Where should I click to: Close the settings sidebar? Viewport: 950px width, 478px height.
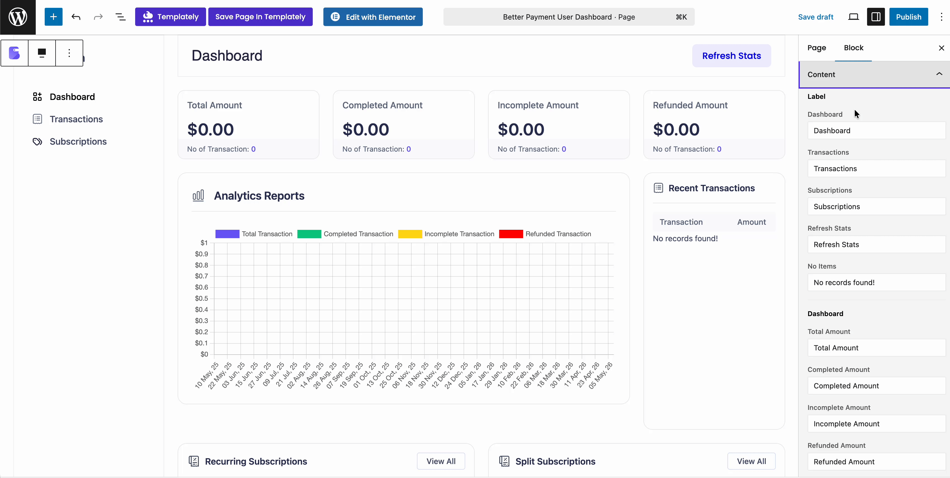click(941, 48)
